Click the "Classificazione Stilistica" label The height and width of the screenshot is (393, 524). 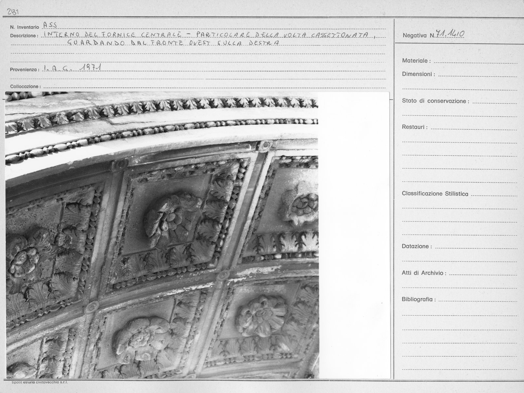pos(435,194)
